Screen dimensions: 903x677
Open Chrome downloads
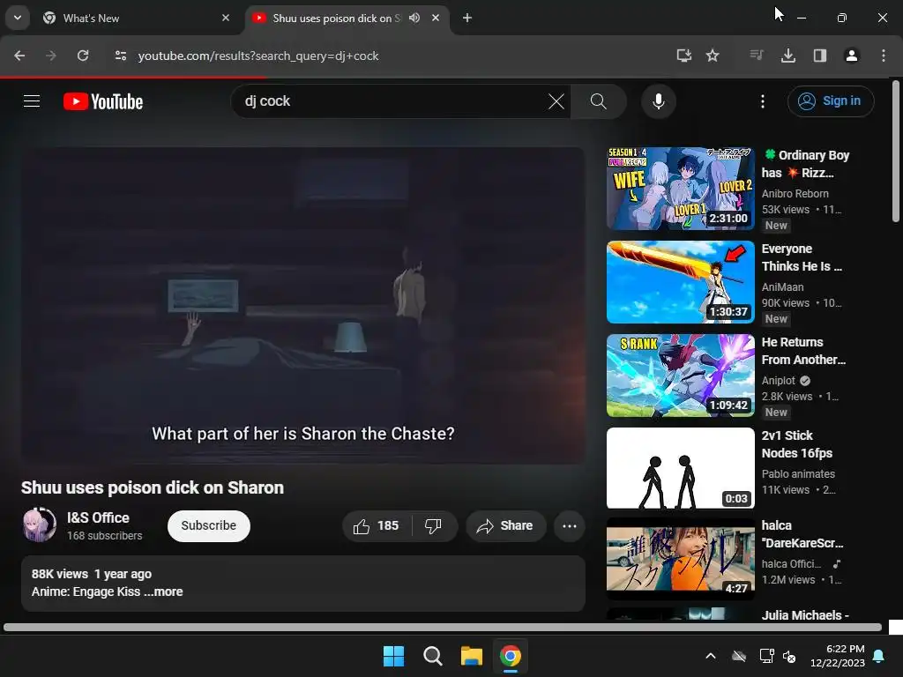click(787, 56)
